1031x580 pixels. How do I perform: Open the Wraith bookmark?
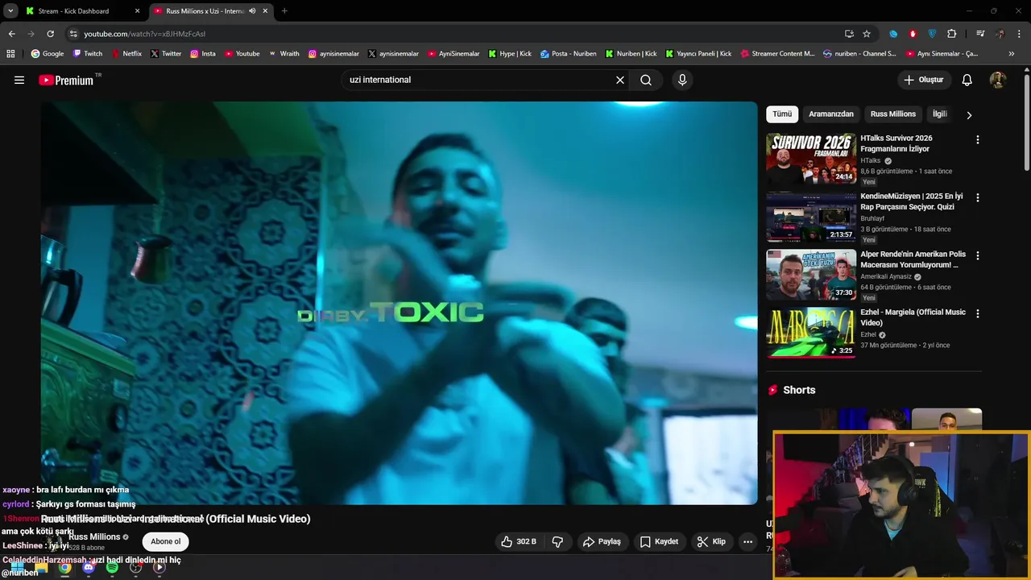pos(284,54)
